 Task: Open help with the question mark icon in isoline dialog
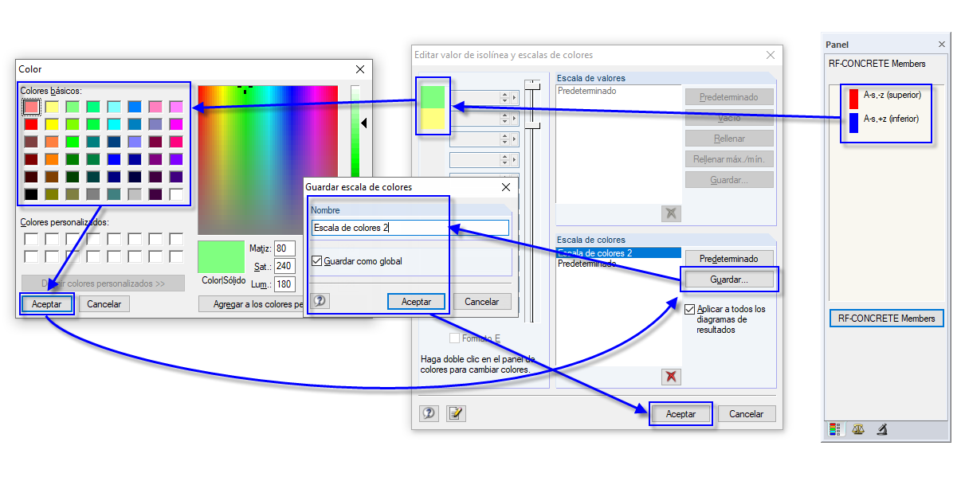click(x=429, y=414)
